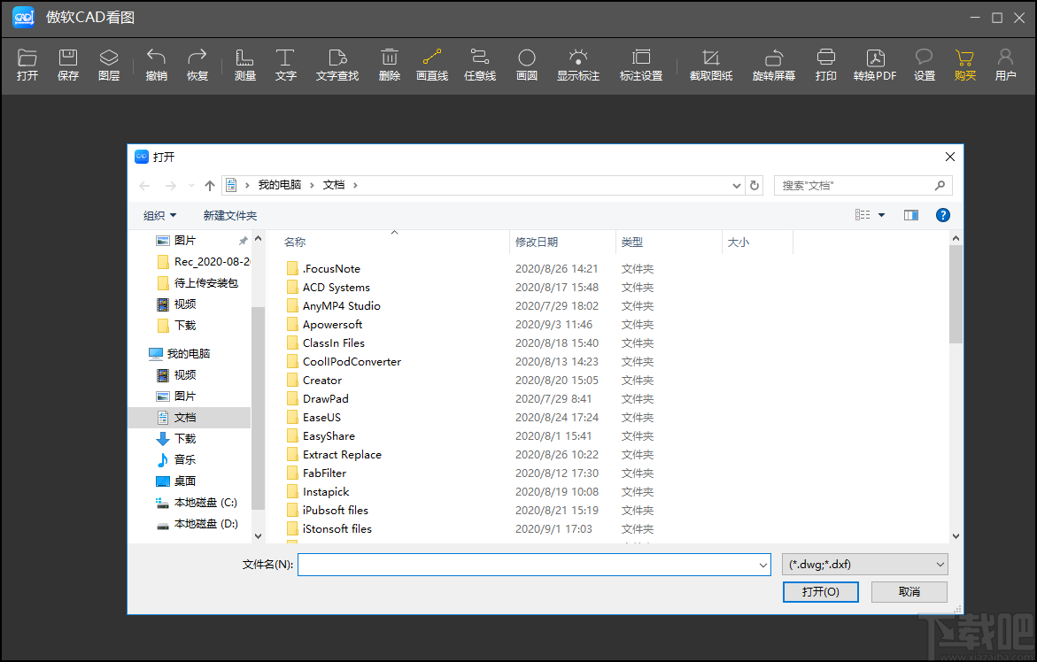
Task: Click inside the 文件名 input field
Action: coord(531,564)
